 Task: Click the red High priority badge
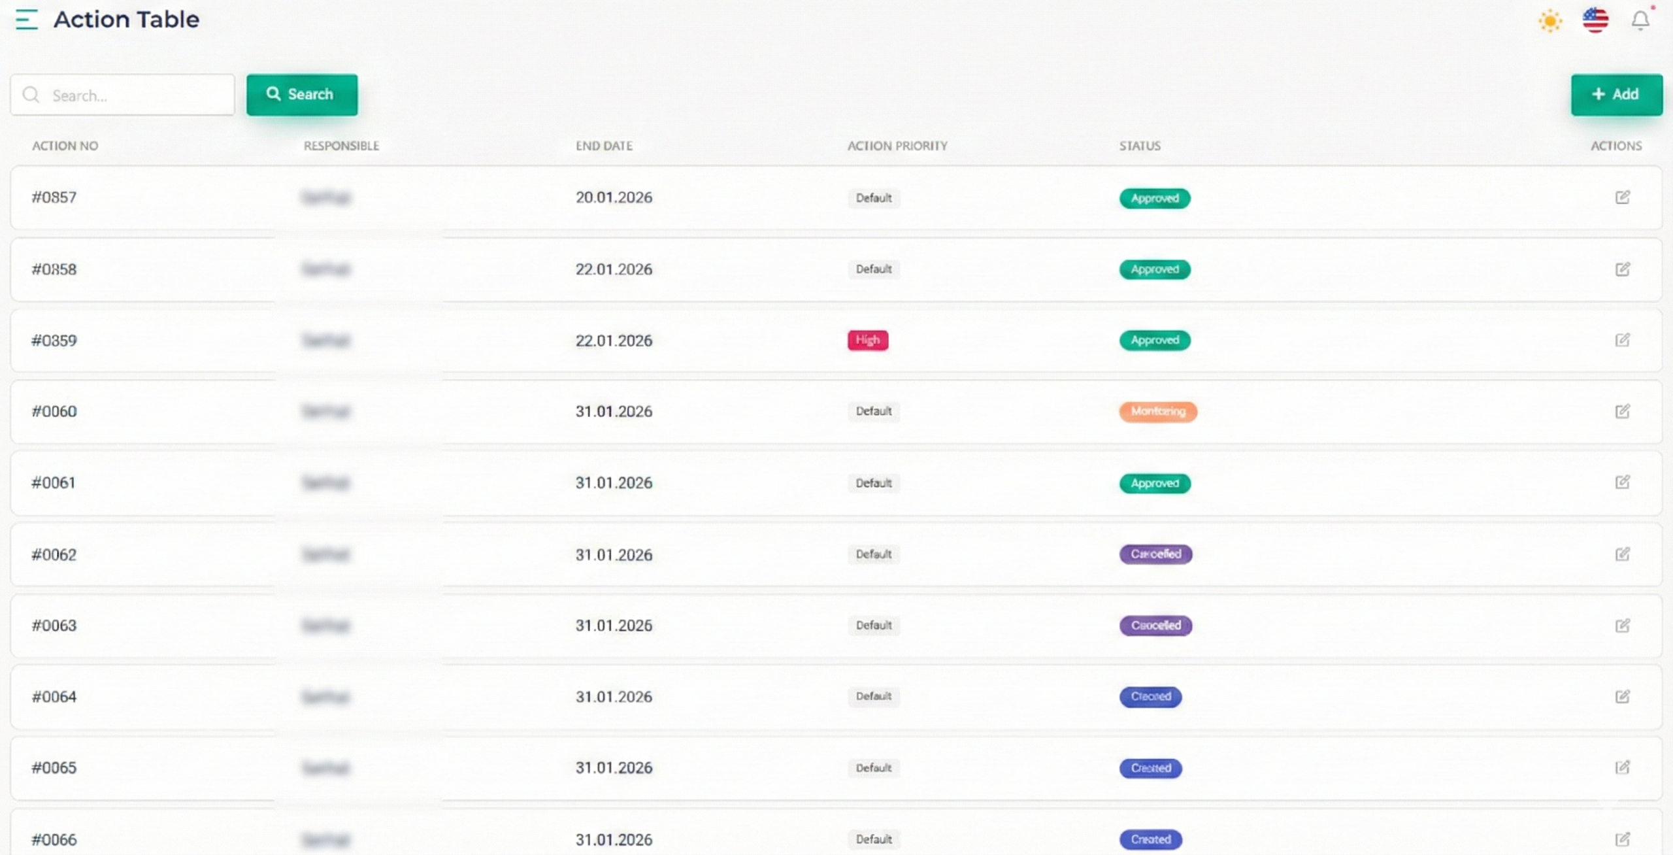pos(867,340)
